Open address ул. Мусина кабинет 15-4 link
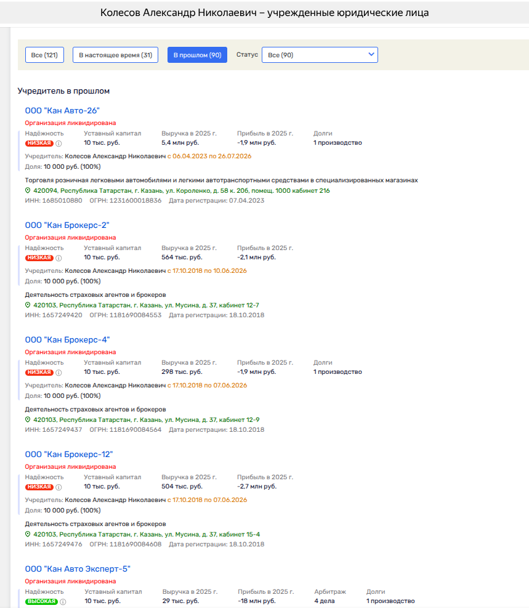The height and width of the screenshot is (608, 529). tap(147, 535)
